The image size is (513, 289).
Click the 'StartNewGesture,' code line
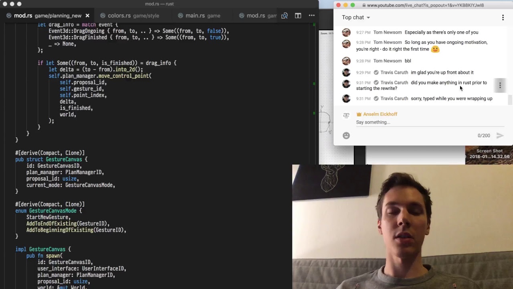coord(48,217)
